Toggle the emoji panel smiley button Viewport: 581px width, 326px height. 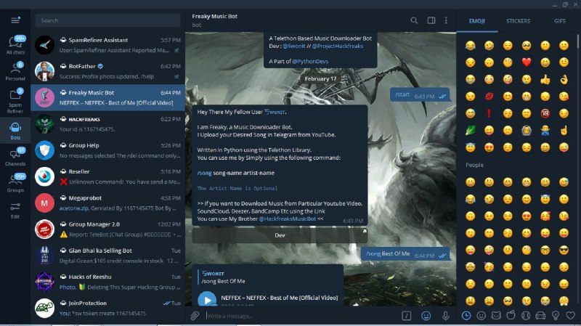426,316
